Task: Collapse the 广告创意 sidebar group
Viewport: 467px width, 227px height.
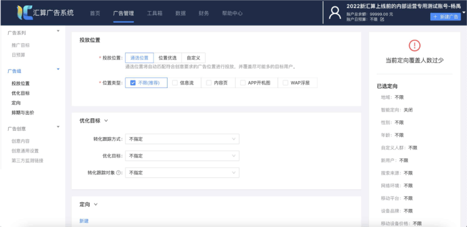Action: [58, 127]
